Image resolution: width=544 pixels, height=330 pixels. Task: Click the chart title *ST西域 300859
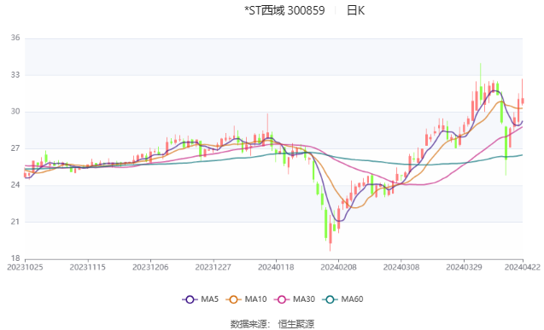tap(284, 10)
